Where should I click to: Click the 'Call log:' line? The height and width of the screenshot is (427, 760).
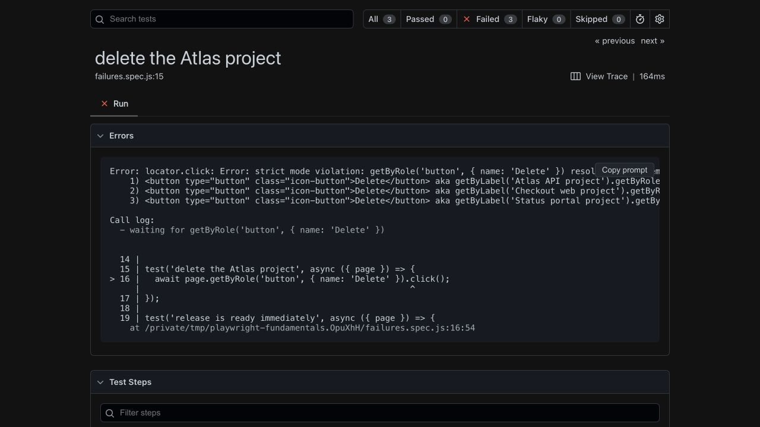pos(132,220)
